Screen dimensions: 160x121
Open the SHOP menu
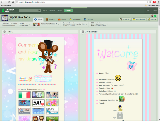click(x=45, y=11)
